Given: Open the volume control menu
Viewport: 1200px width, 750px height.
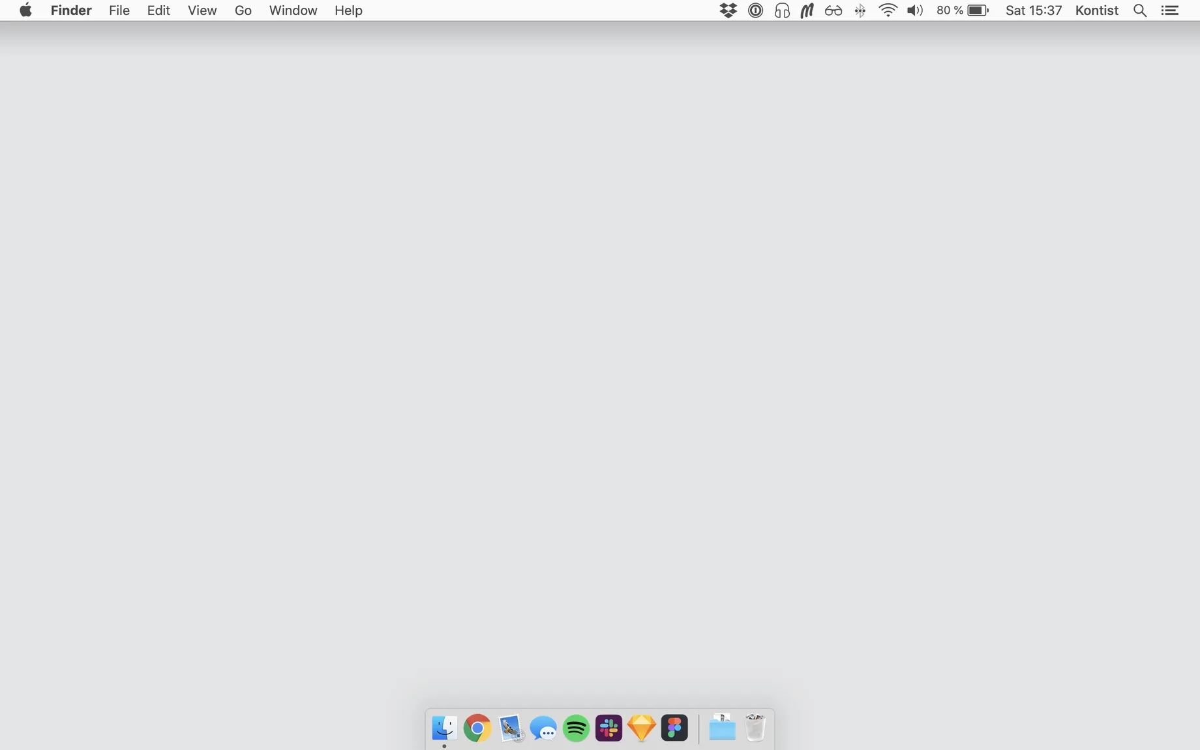Looking at the screenshot, I should tap(915, 10).
